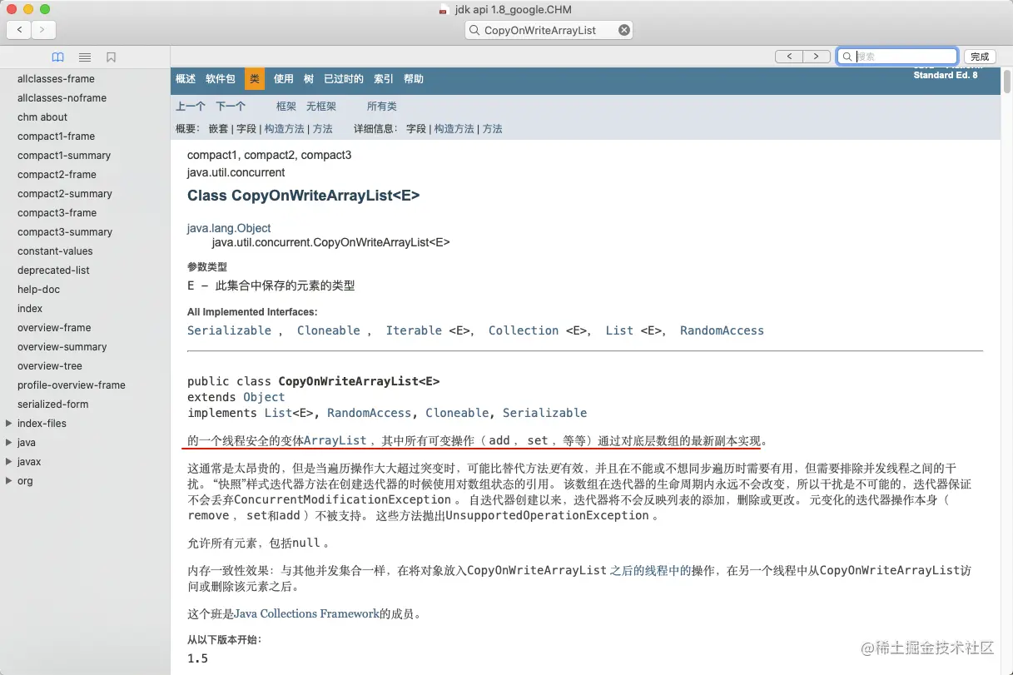Click the back navigation arrow top left
Image resolution: width=1013 pixels, height=675 pixels.
coord(18,29)
